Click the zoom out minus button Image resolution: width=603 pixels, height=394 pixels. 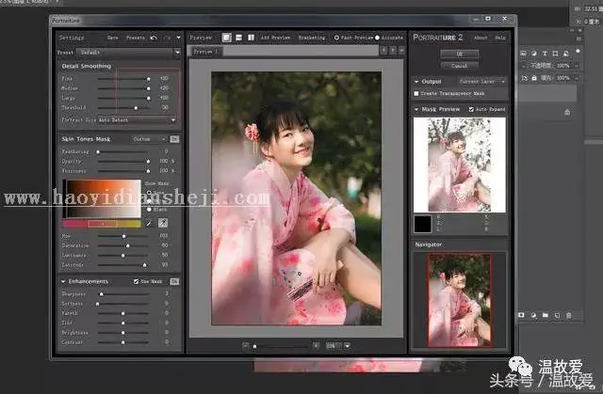click(x=245, y=346)
